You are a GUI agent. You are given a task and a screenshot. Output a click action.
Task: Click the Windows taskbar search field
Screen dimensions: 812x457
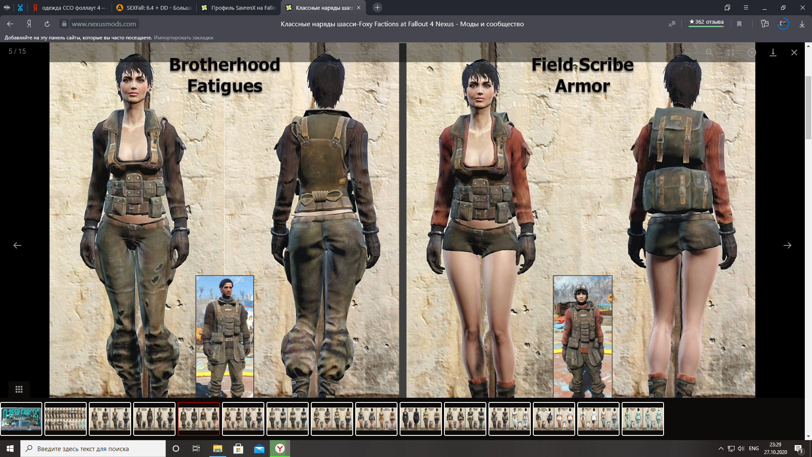pos(93,449)
